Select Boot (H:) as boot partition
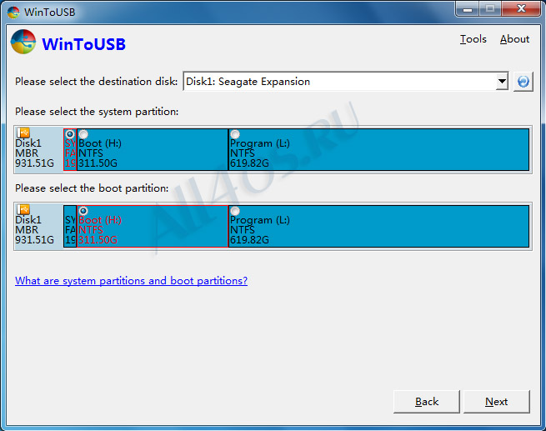This screenshot has height=431, width=546. point(83,211)
